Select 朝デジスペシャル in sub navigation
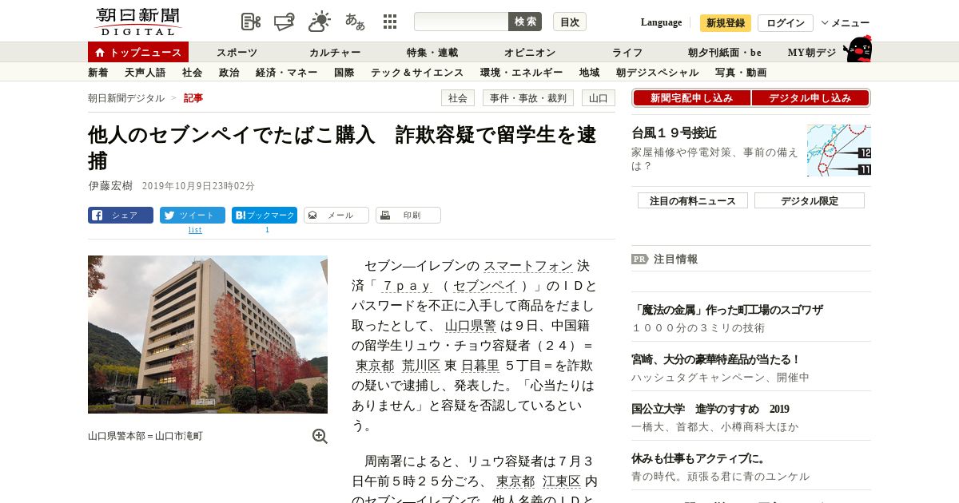The image size is (959, 503). (x=658, y=73)
